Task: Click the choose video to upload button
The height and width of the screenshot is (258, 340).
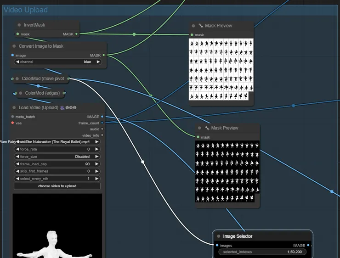Action: [57, 186]
